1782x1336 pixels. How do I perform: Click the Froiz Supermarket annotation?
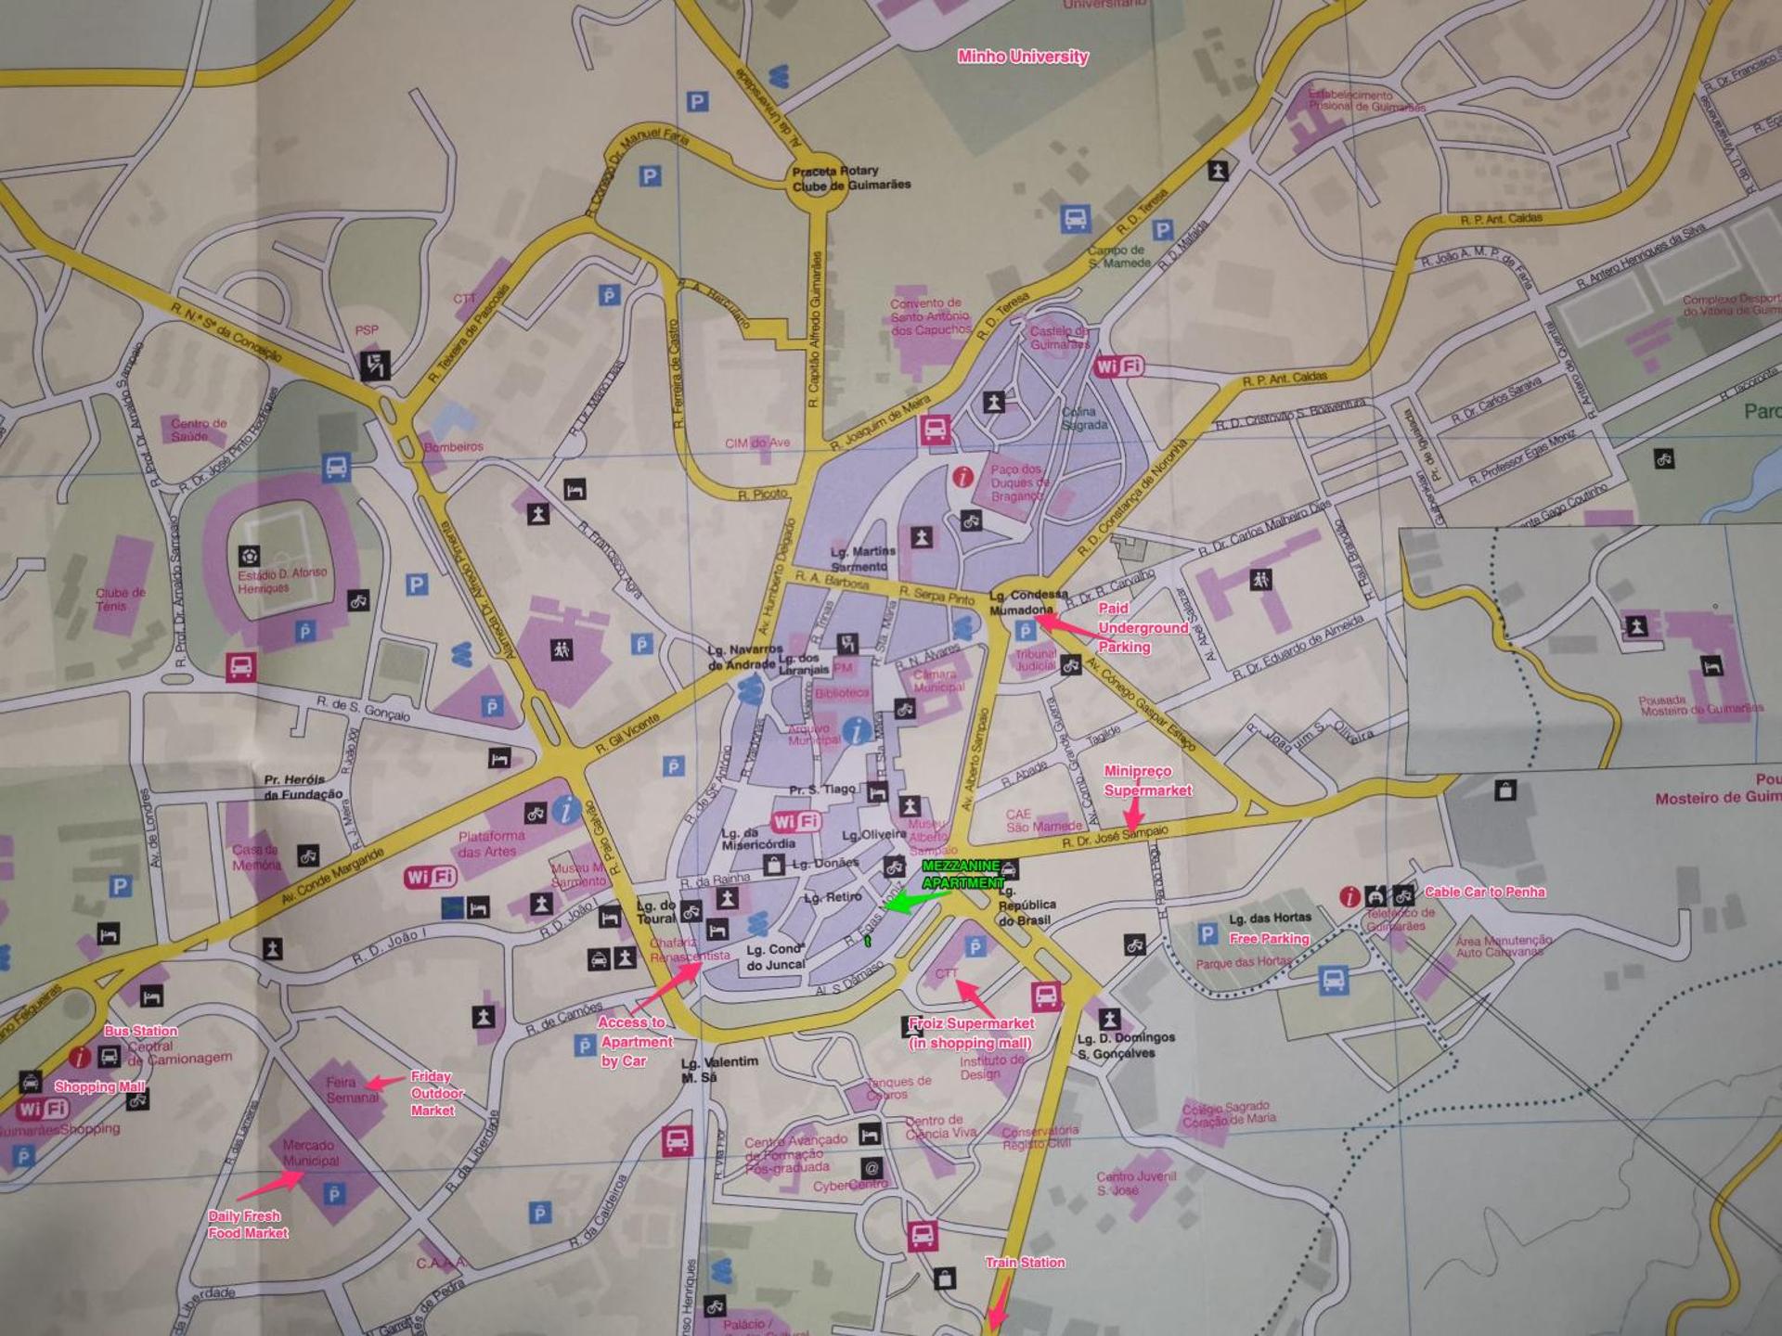[x=971, y=1032]
